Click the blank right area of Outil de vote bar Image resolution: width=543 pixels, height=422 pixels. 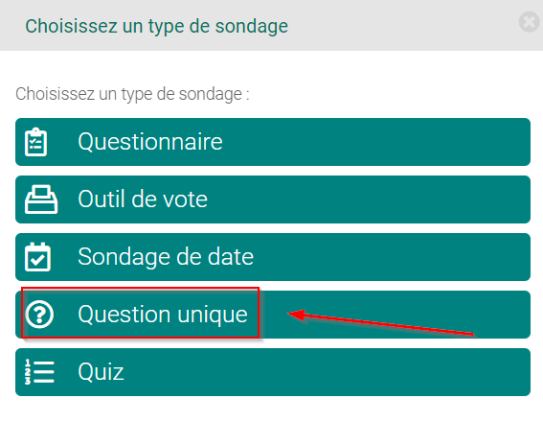[371, 199]
